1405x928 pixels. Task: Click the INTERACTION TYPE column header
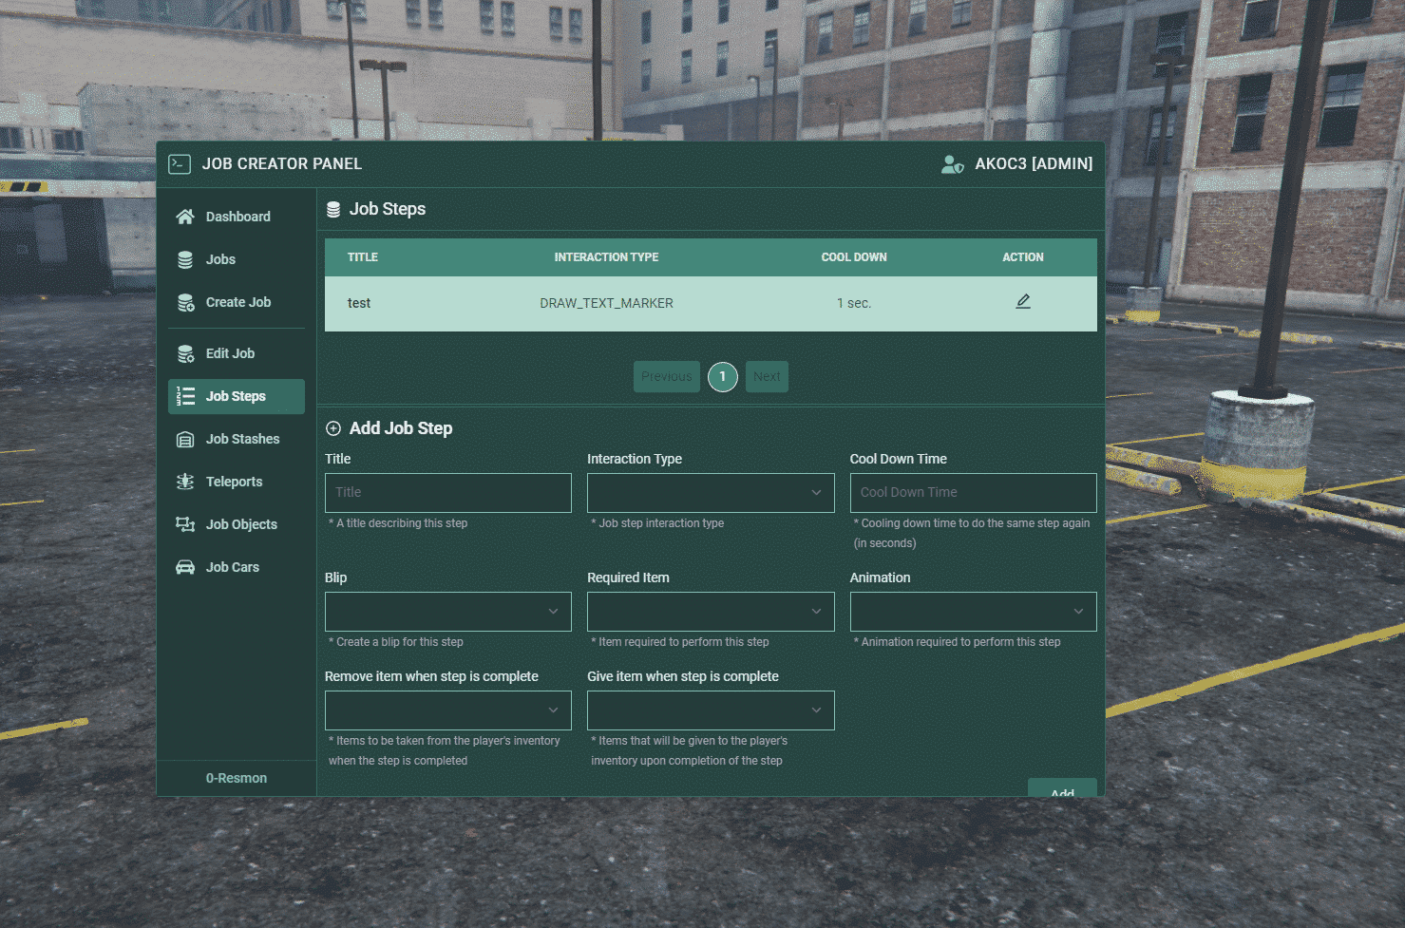click(606, 257)
